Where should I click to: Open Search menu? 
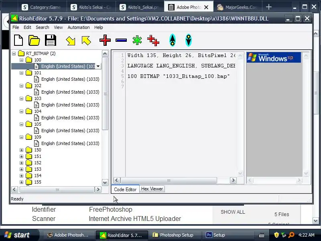(x=43, y=27)
